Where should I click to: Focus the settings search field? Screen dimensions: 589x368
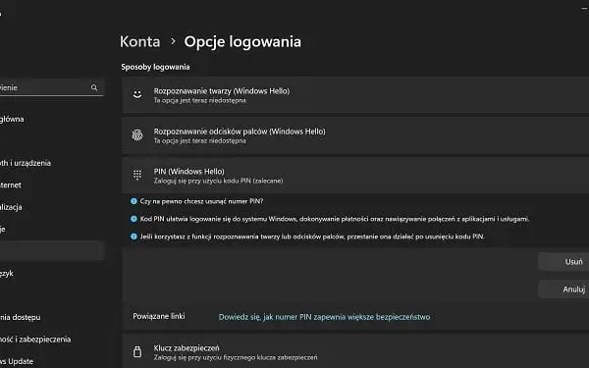pyautogui.click(x=51, y=87)
